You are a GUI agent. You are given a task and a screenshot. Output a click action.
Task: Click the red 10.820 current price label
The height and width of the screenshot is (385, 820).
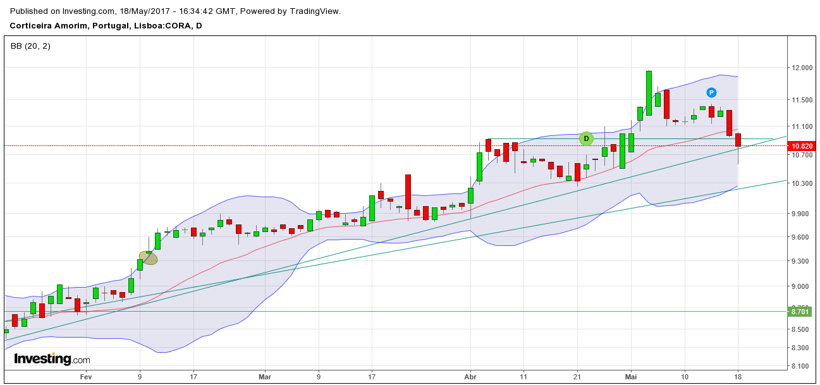coord(802,146)
